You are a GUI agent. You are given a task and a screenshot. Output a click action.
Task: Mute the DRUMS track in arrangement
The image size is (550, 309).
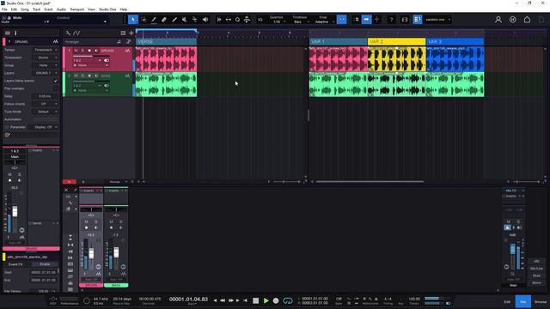tap(76, 51)
